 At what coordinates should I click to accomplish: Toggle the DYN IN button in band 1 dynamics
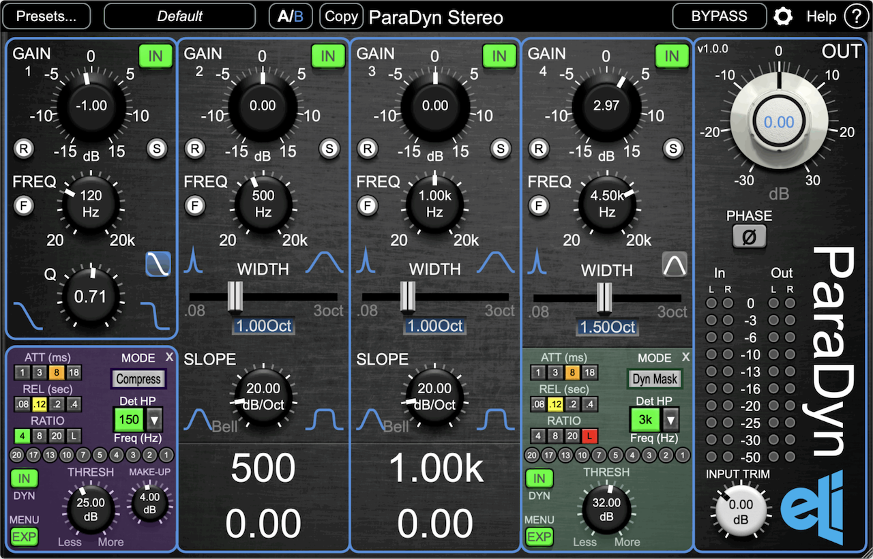[x=24, y=479]
